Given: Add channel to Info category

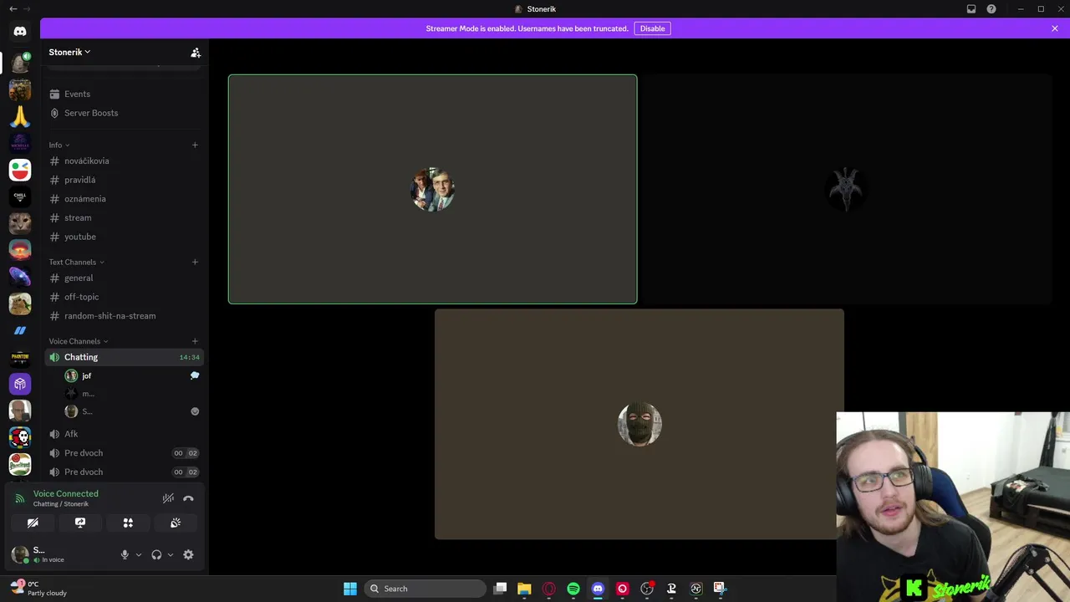Looking at the screenshot, I should coord(195,145).
